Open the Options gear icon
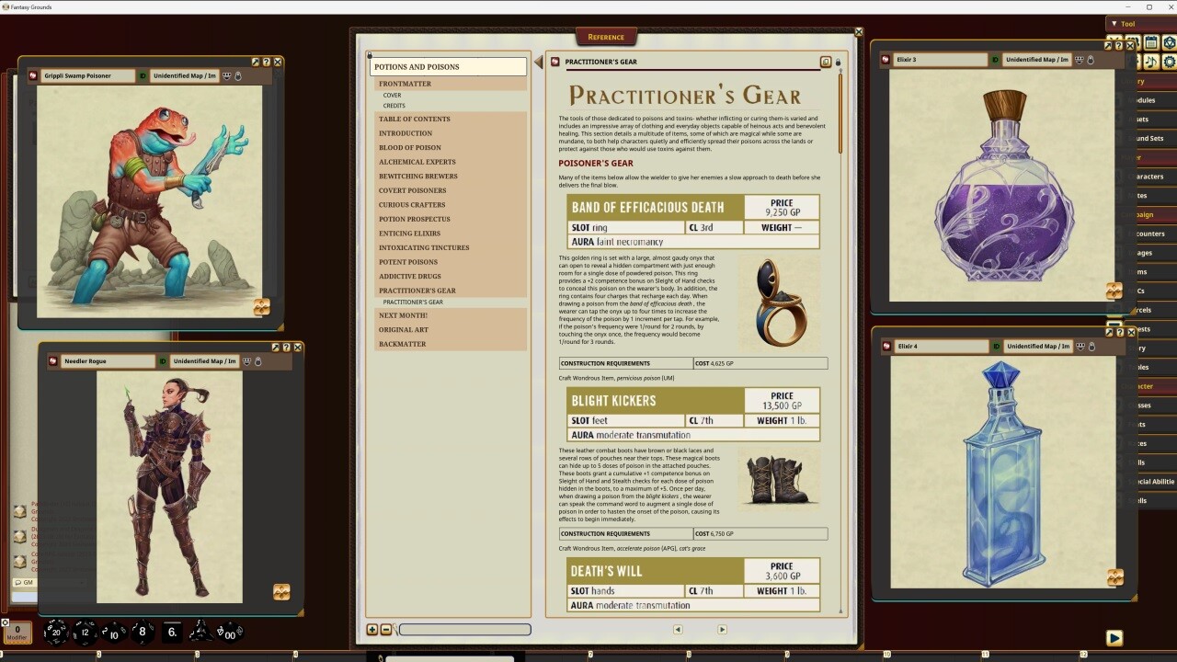1177x662 pixels. click(x=1171, y=62)
